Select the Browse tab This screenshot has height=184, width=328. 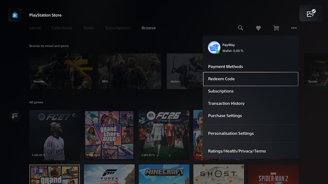[149, 28]
